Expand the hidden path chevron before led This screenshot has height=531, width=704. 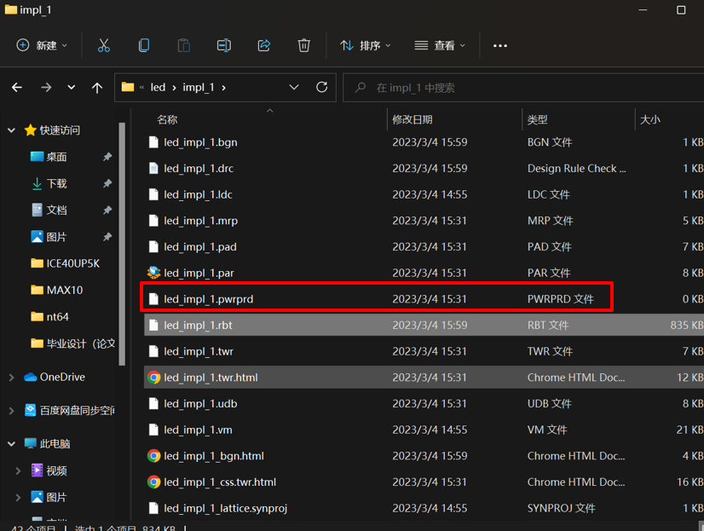point(141,87)
